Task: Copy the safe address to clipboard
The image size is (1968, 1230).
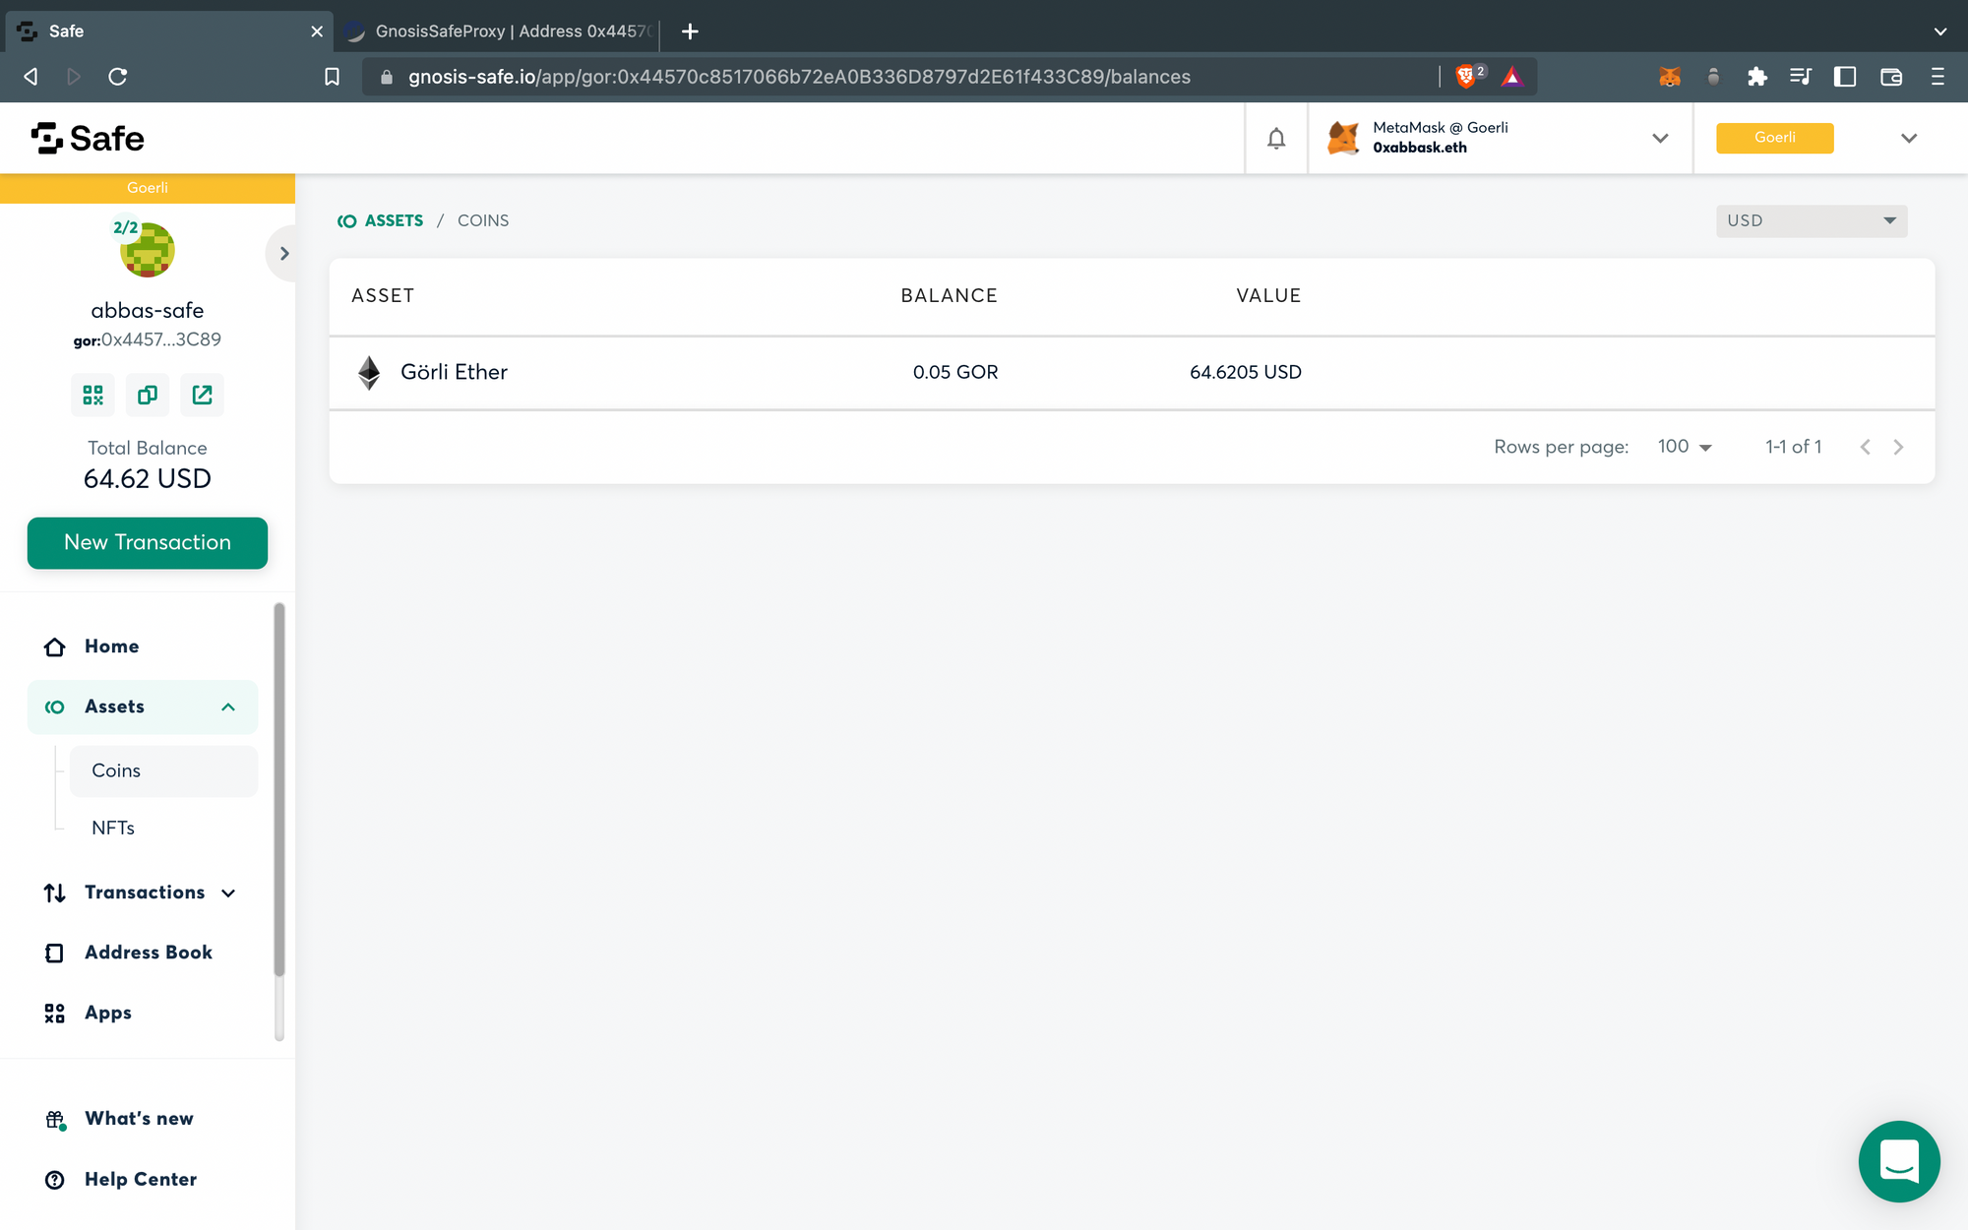Action: 147,395
